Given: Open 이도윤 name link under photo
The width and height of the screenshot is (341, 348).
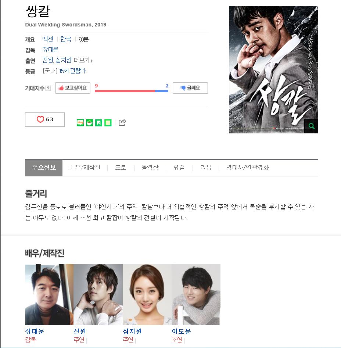Looking at the screenshot, I should click(181, 331).
